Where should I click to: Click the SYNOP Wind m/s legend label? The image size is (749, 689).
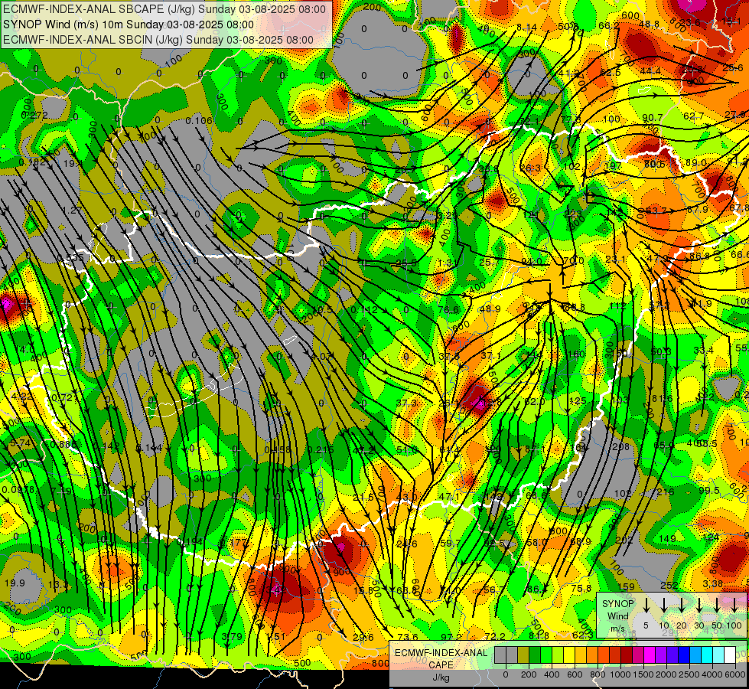pyautogui.click(x=617, y=616)
